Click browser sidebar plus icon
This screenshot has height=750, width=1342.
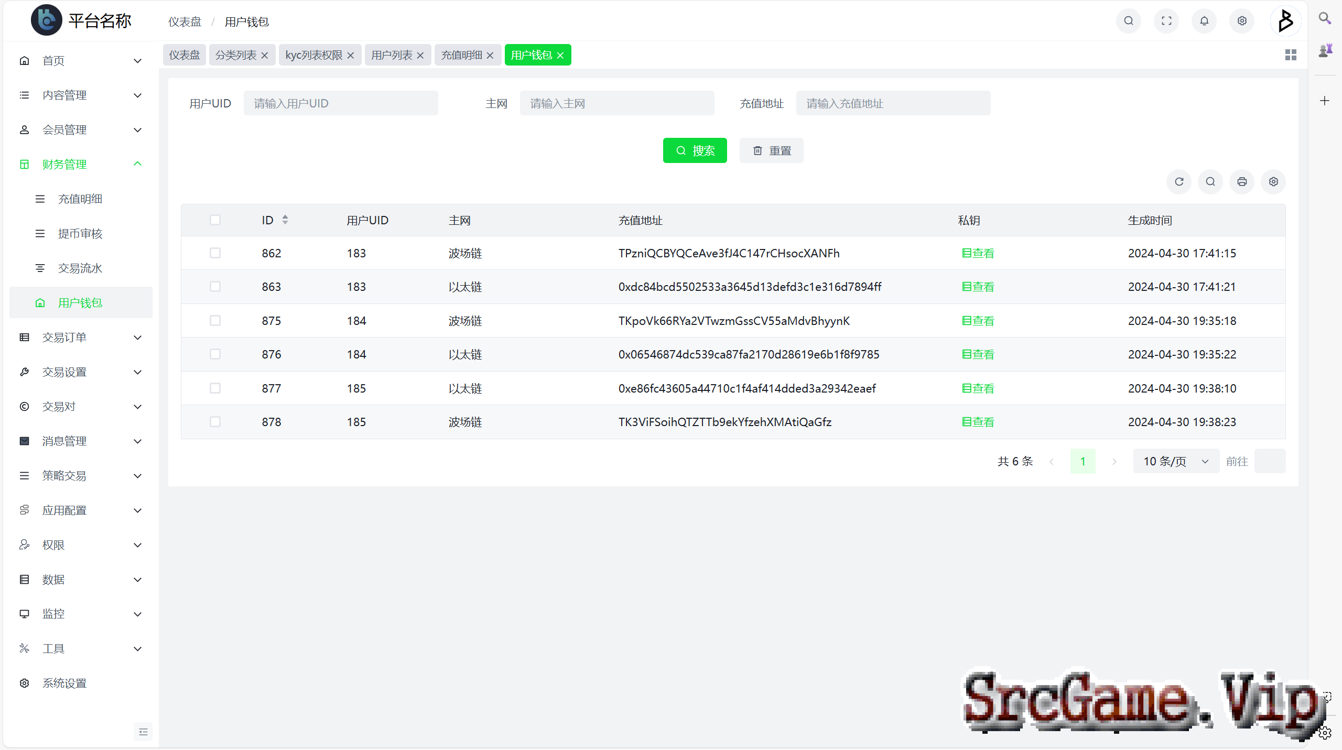(x=1325, y=101)
